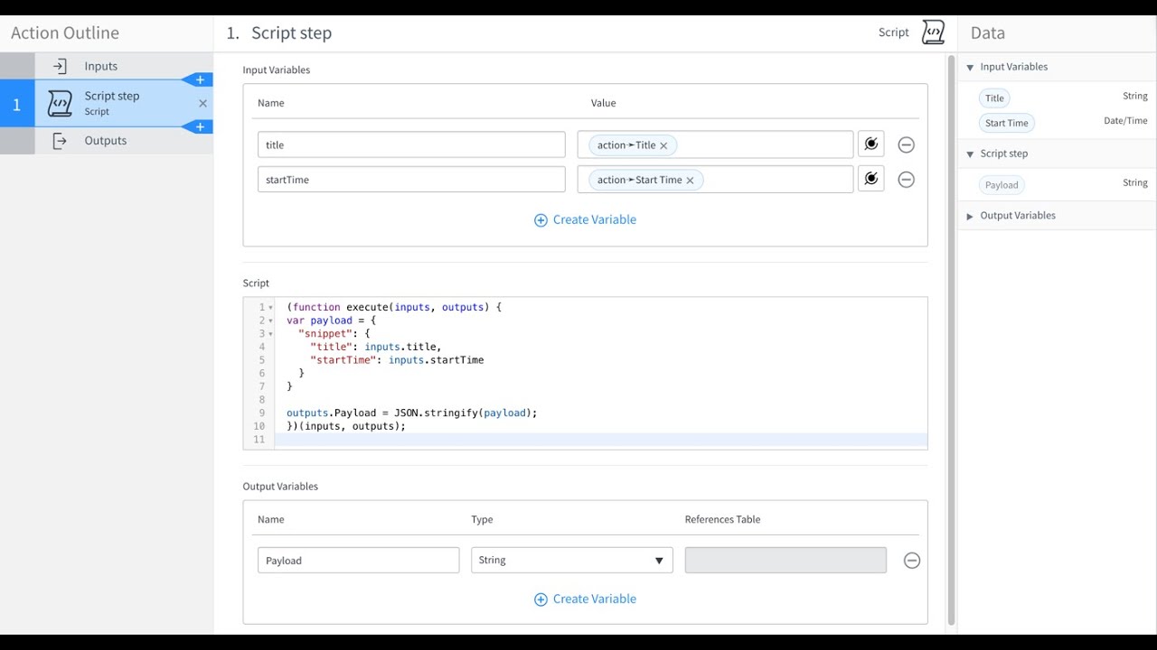This screenshot has height=650, width=1157.
Task: Click the Title data pill
Action: click(x=994, y=98)
